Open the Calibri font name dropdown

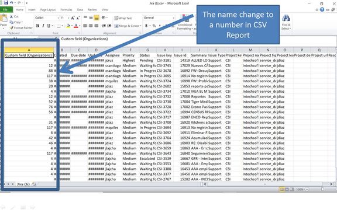tap(58, 18)
